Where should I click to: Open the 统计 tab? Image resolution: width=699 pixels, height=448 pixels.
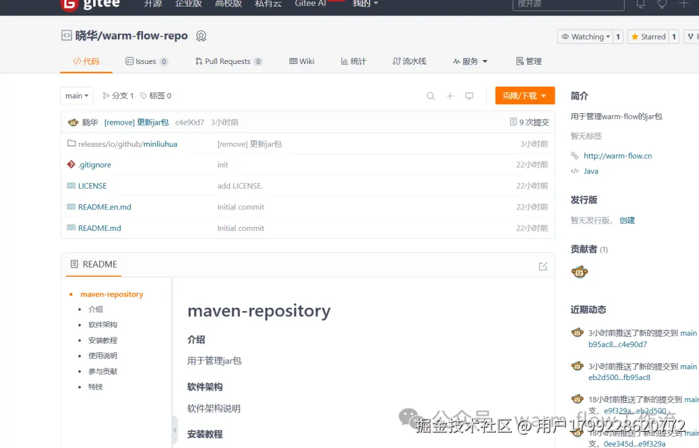(x=353, y=61)
